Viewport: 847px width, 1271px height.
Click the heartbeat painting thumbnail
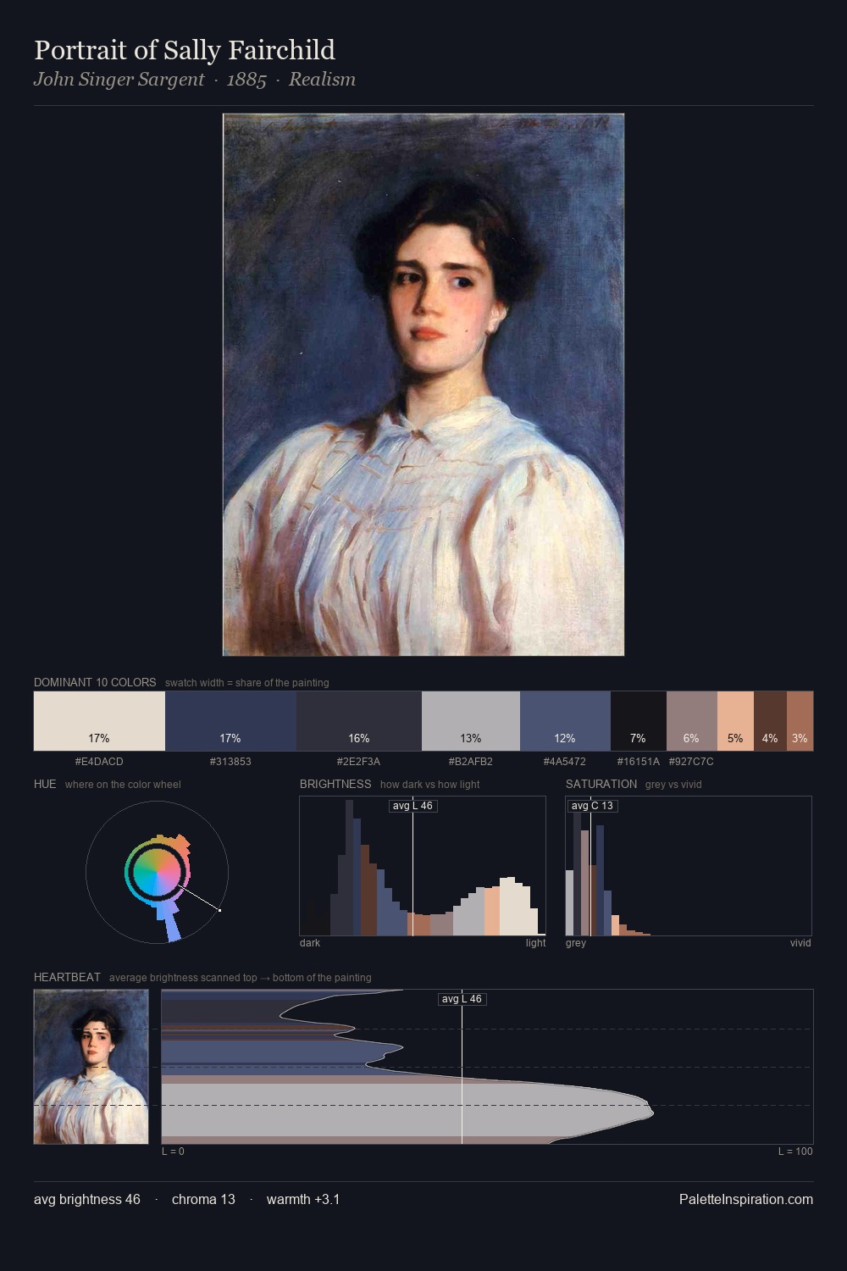(91, 1067)
